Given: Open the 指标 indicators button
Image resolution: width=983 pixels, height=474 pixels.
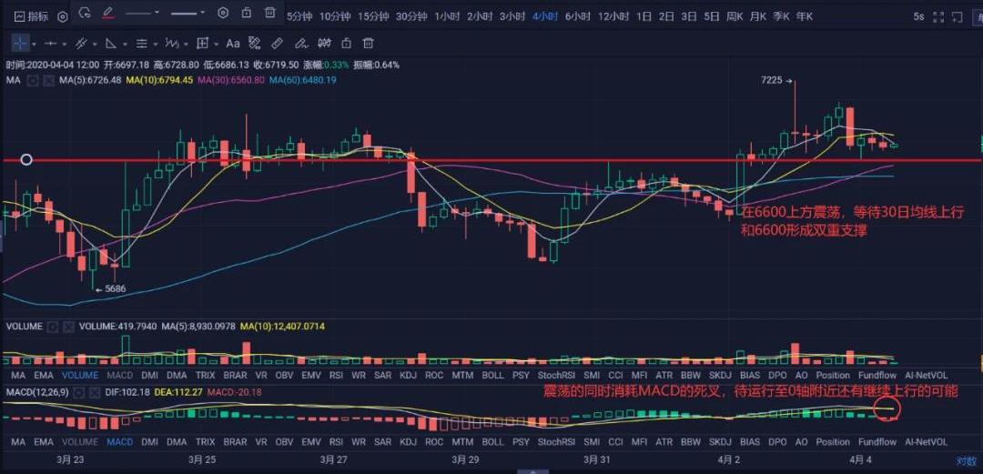Looking at the screenshot, I should (32, 16).
